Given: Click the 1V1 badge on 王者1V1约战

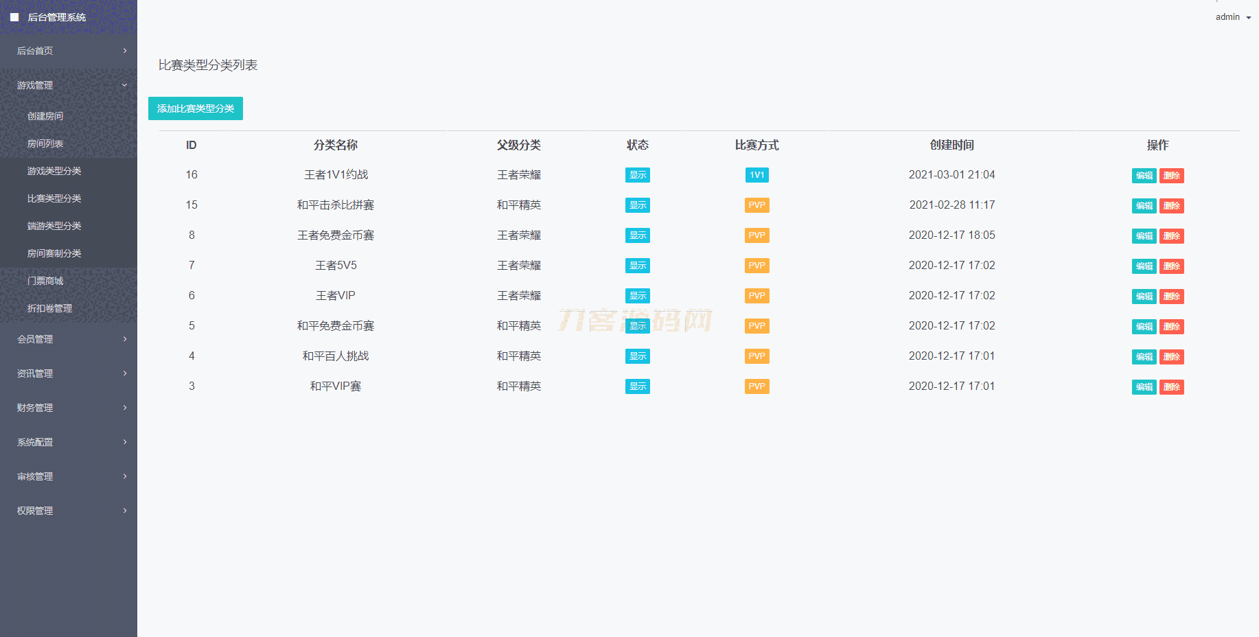Looking at the screenshot, I should [x=756, y=174].
